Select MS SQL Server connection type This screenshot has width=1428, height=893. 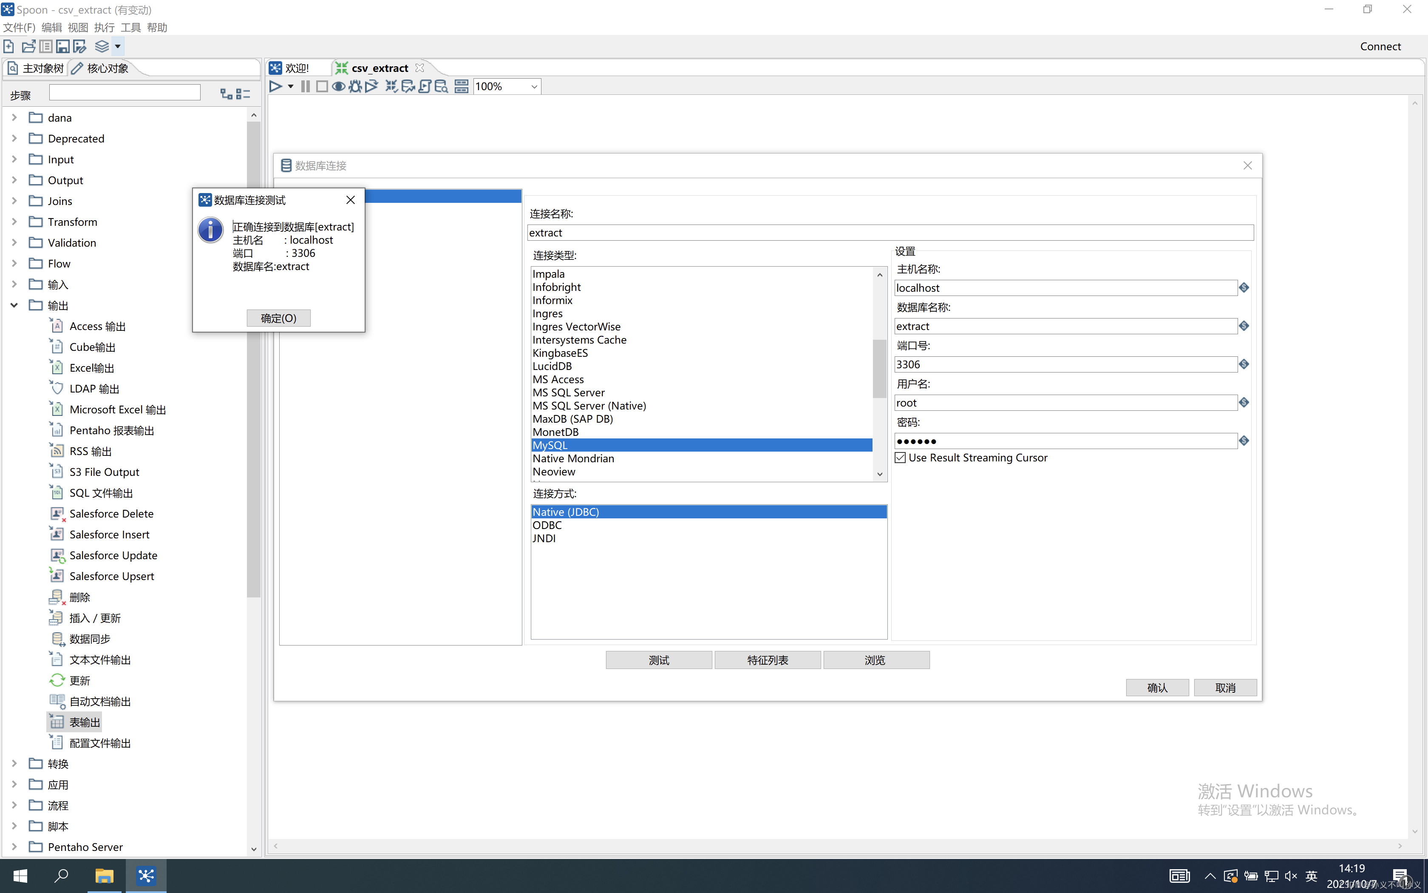[568, 392]
